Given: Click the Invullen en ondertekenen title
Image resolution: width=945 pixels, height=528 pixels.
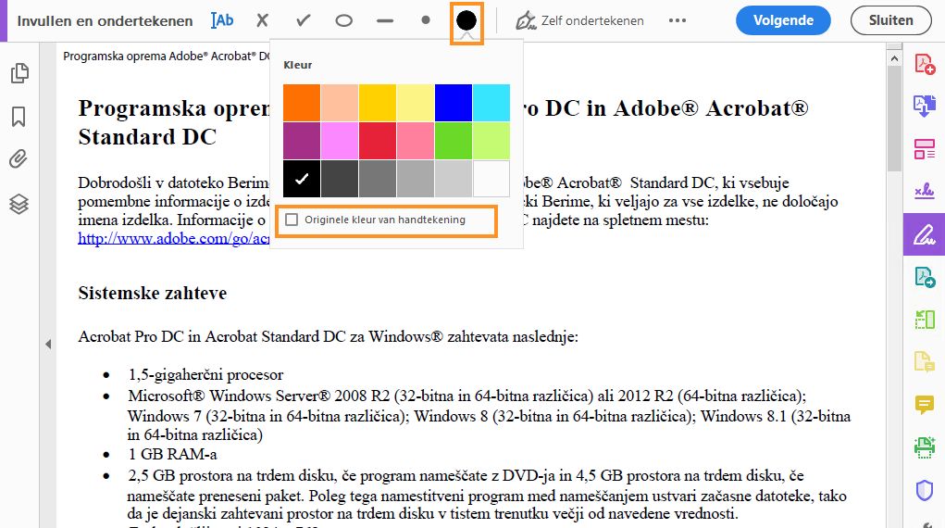Looking at the screenshot, I should coord(105,20).
